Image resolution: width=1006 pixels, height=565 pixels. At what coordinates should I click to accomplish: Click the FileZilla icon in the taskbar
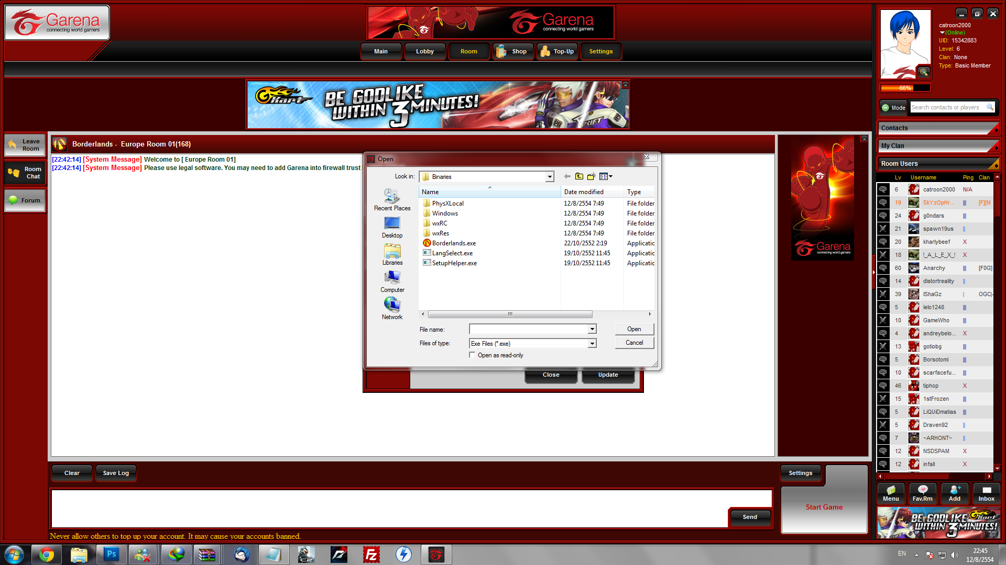[371, 555]
